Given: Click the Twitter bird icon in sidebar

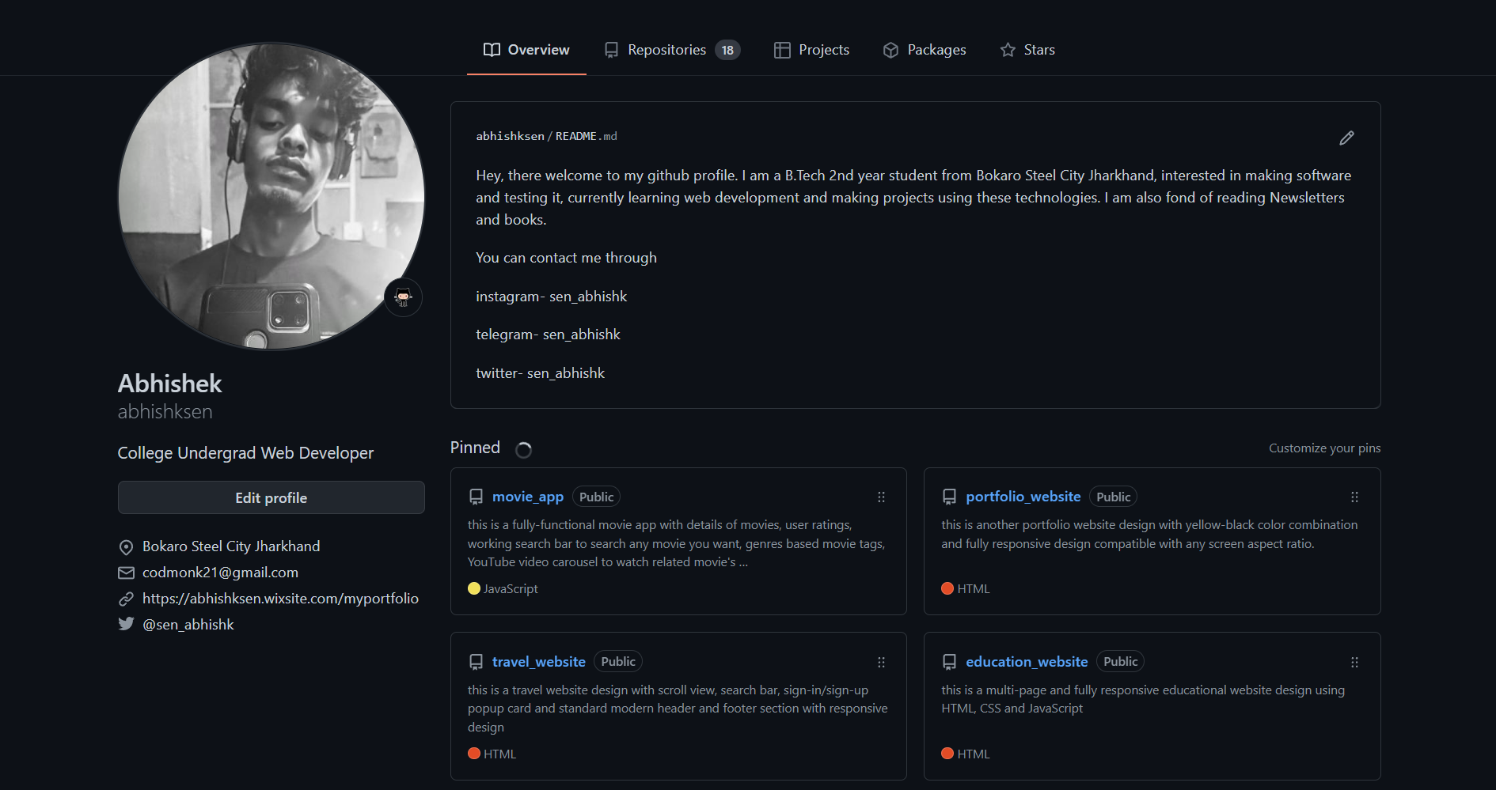Looking at the screenshot, I should click(126, 624).
